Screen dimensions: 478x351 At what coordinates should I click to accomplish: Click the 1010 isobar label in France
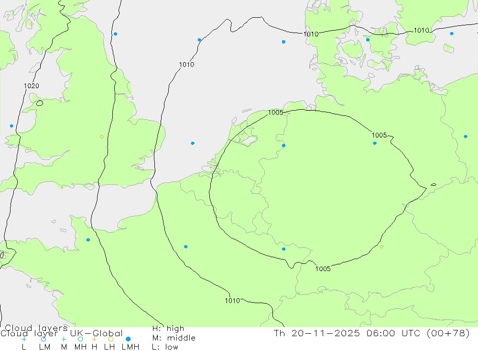click(x=233, y=301)
